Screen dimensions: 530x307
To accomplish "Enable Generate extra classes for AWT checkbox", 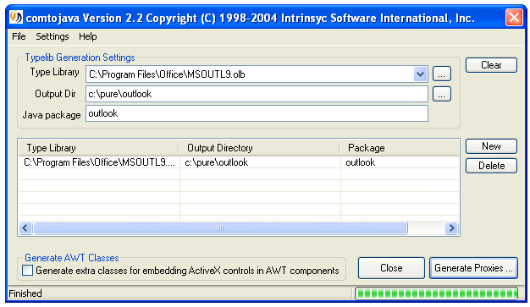I will click(x=27, y=271).
